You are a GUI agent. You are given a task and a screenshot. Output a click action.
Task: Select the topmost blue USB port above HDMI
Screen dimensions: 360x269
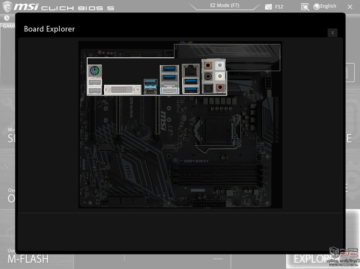click(x=169, y=69)
